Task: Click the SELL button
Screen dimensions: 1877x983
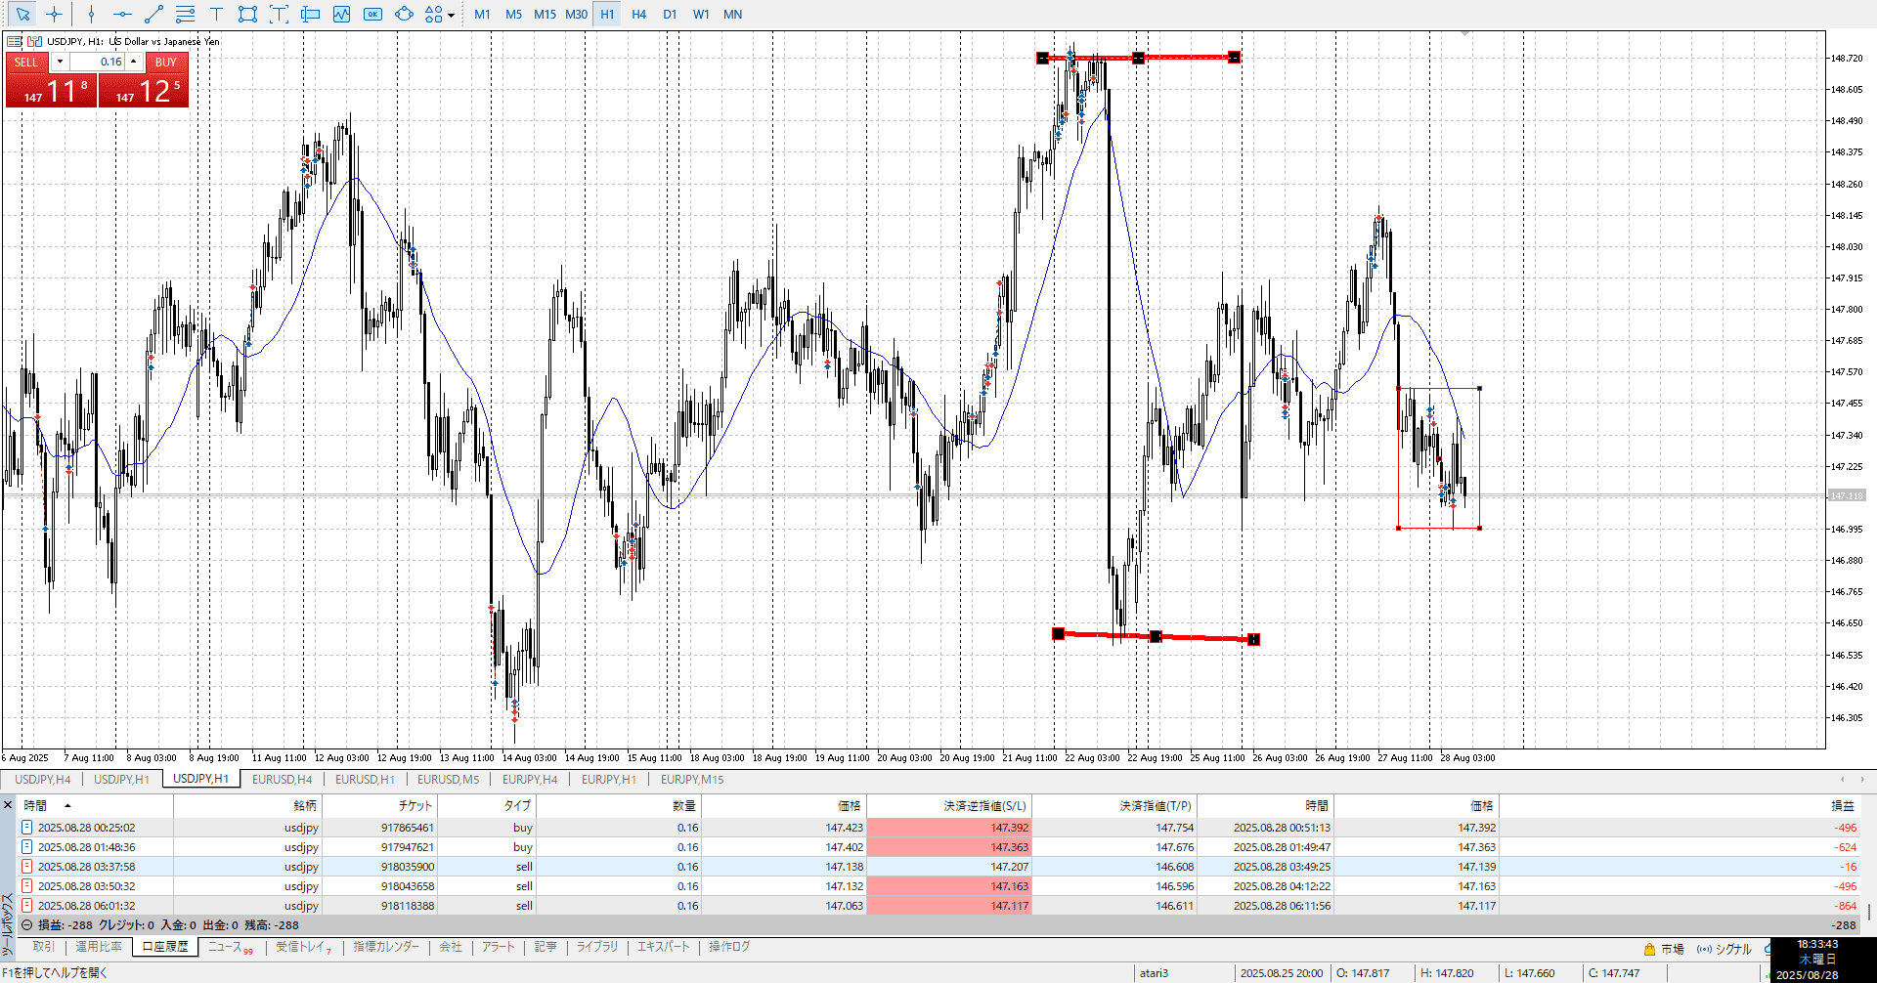Action: (x=26, y=62)
